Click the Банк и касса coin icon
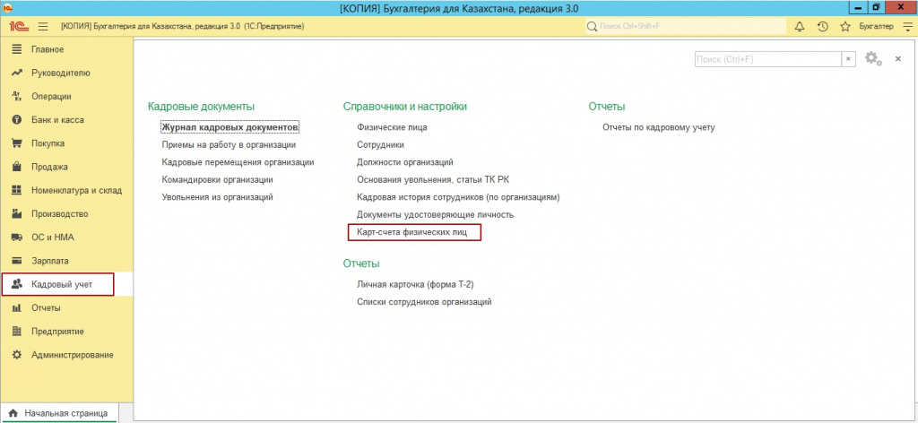Image resolution: width=918 pixels, height=423 pixels. (16, 120)
